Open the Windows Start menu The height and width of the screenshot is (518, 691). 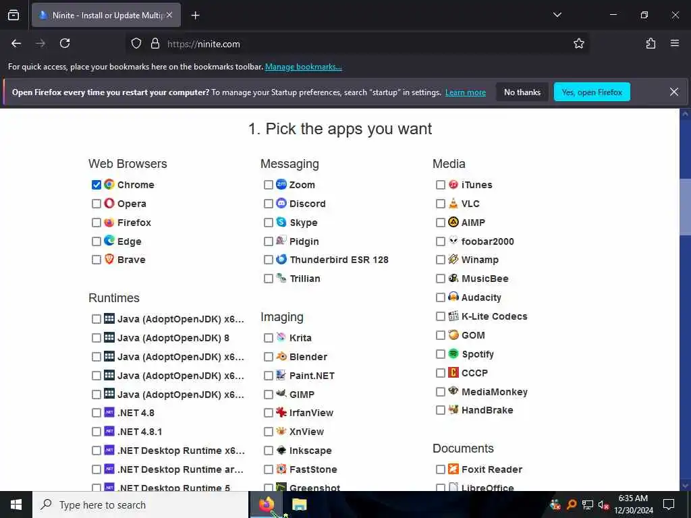click(16, 505)
